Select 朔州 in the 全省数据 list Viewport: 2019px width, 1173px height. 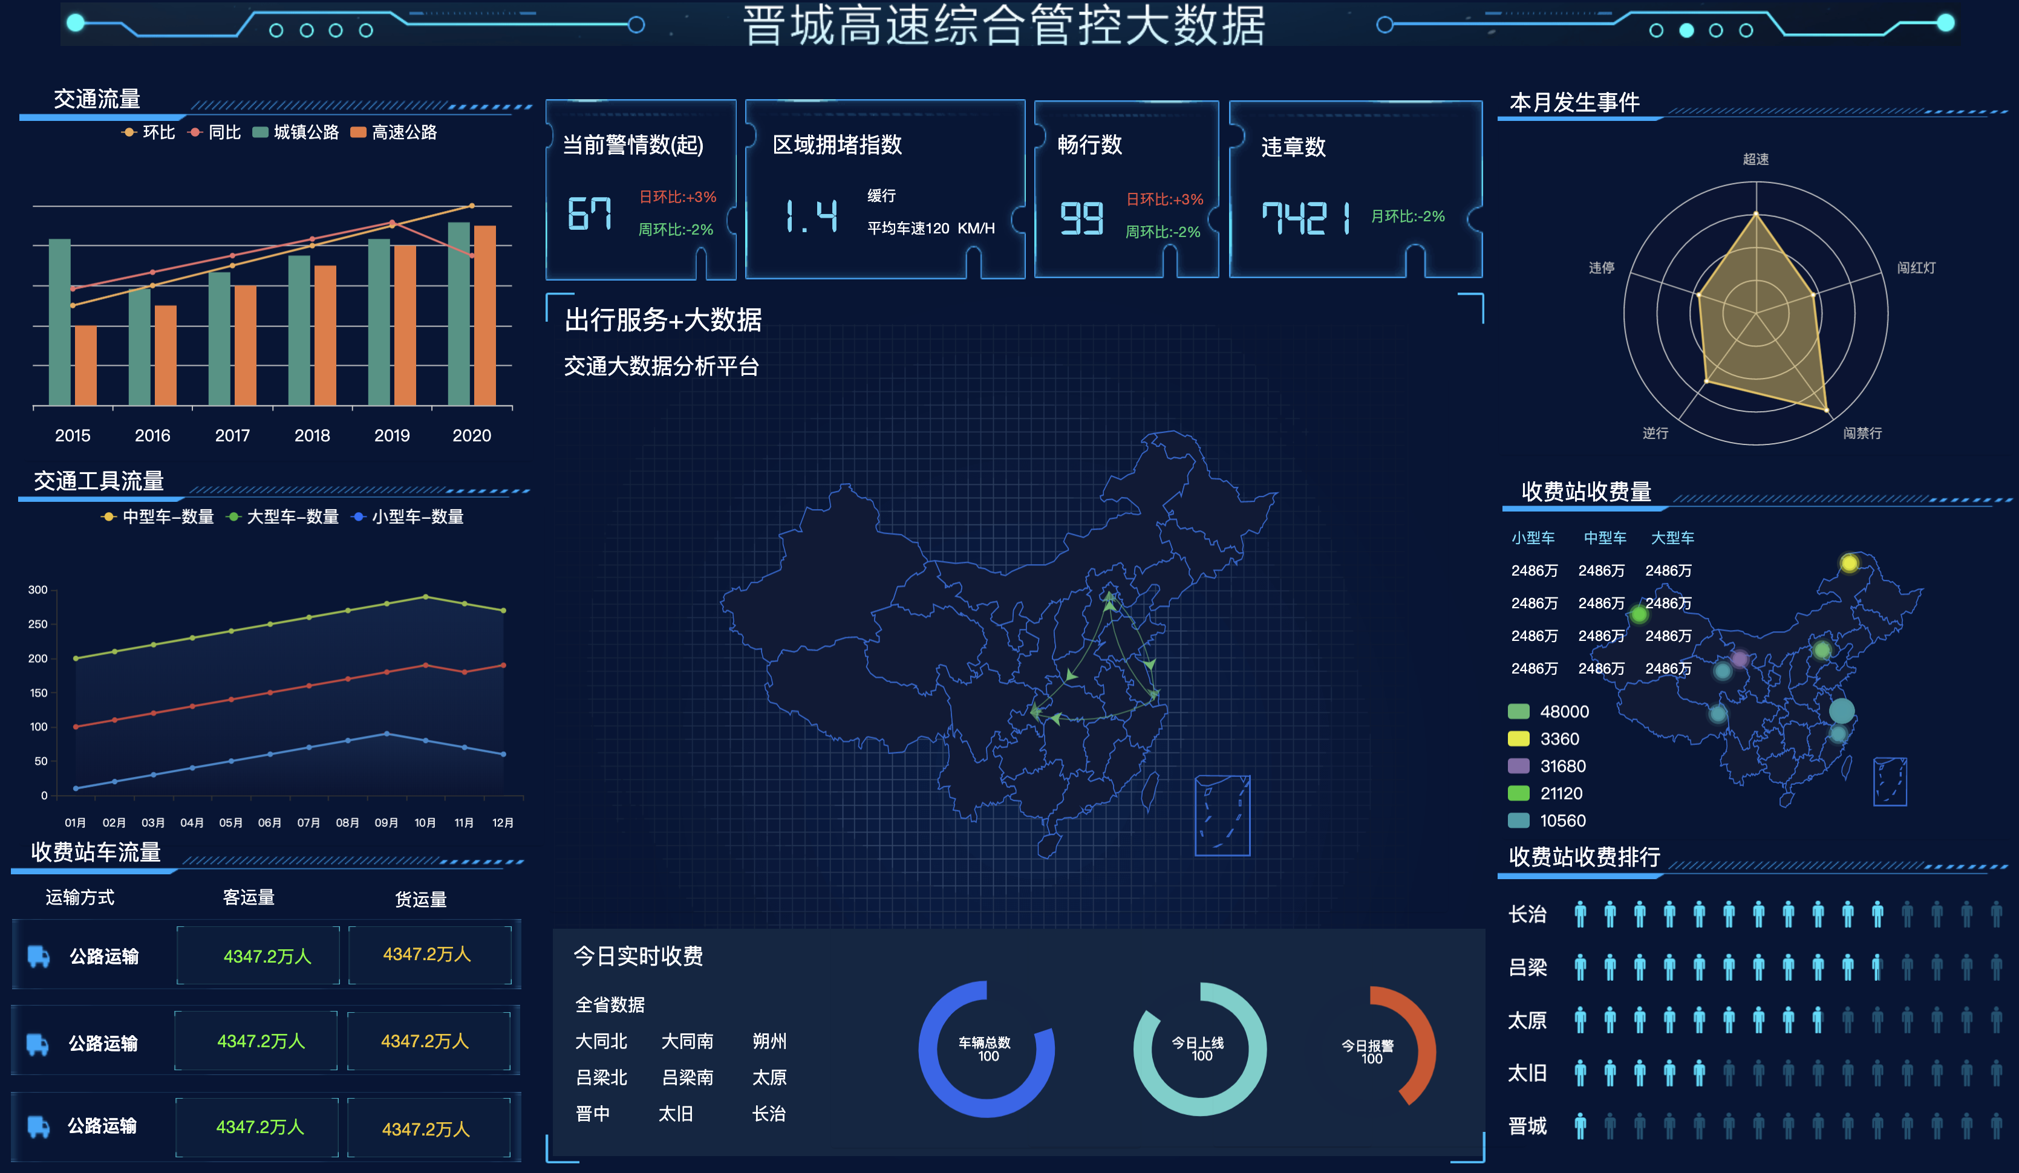tap(769, 1041)
